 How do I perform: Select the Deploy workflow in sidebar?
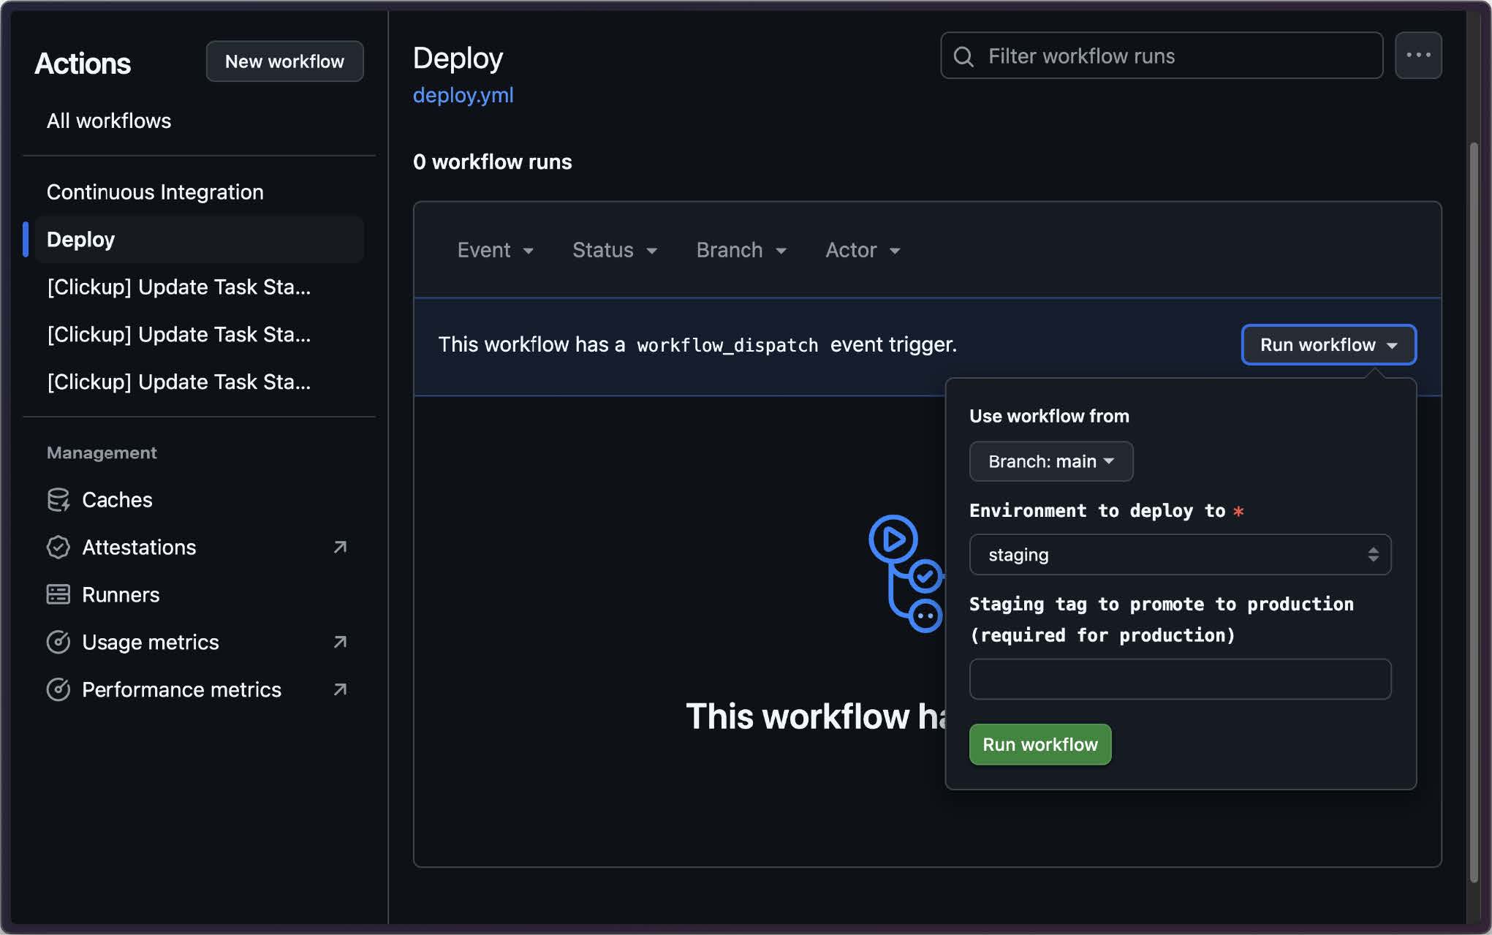pyautogui.click(x=199, y=240)
